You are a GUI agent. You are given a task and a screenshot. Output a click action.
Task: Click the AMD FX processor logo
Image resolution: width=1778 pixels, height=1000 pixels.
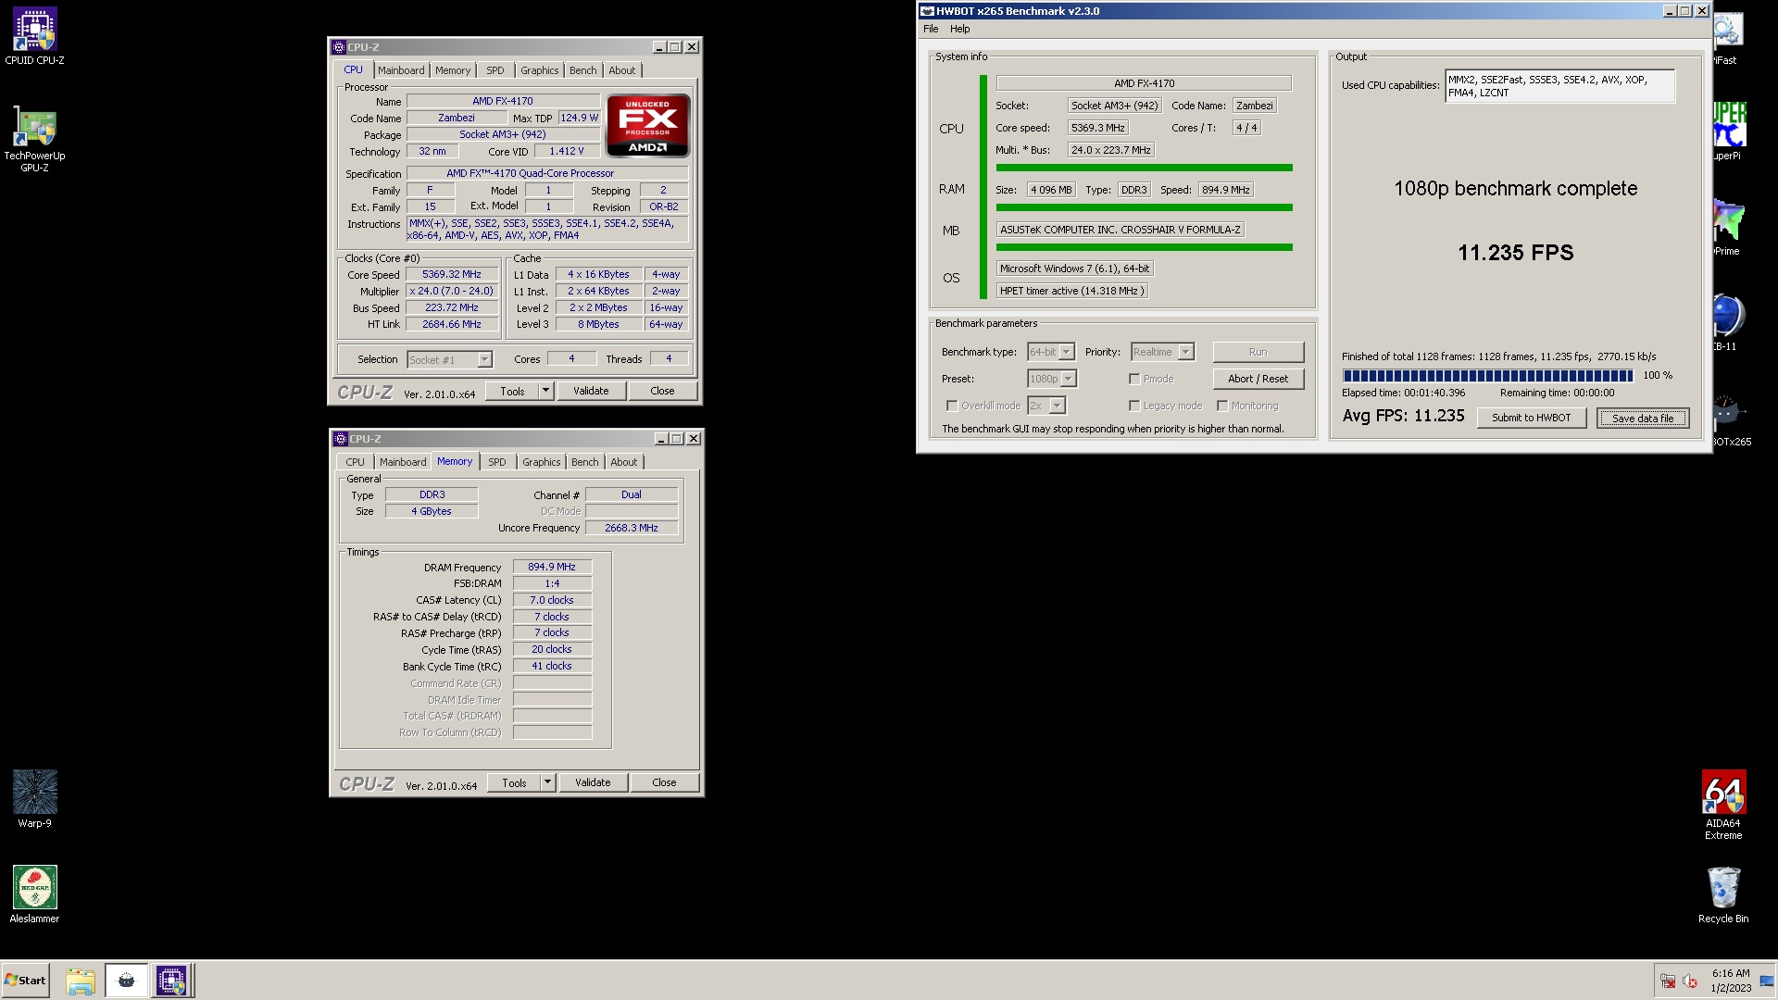647,125
